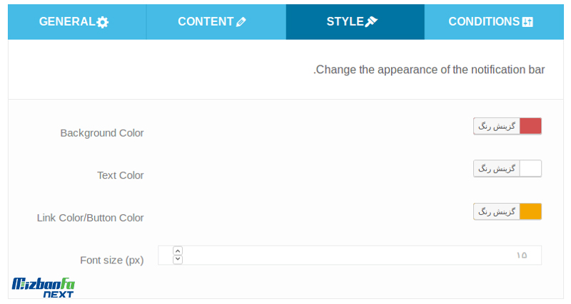Open Background Color picker button

point(507,126)
